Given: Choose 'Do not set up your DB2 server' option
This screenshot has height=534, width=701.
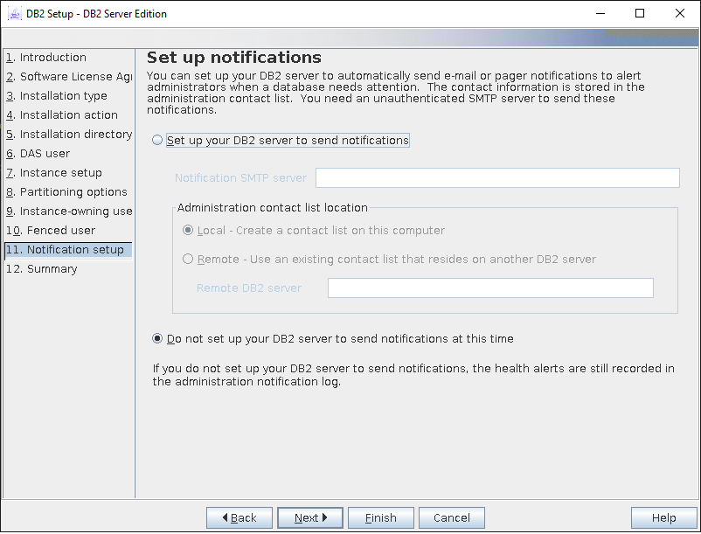Looking at the screenshot, I should point(157,339).
